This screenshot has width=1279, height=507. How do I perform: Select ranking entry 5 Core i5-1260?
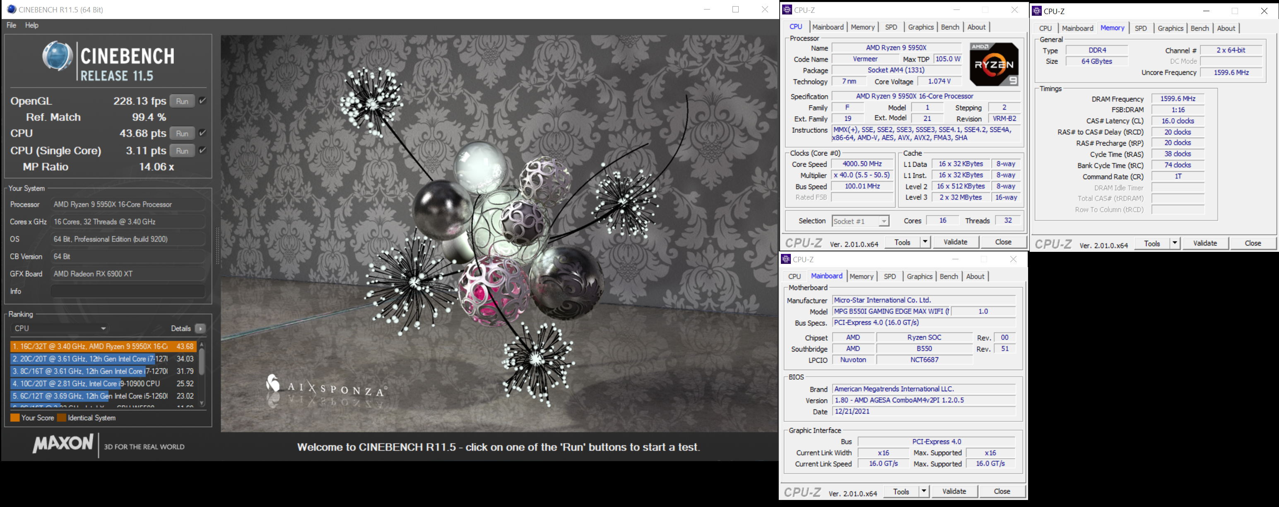pyautogui.click(x=103, y=396)
